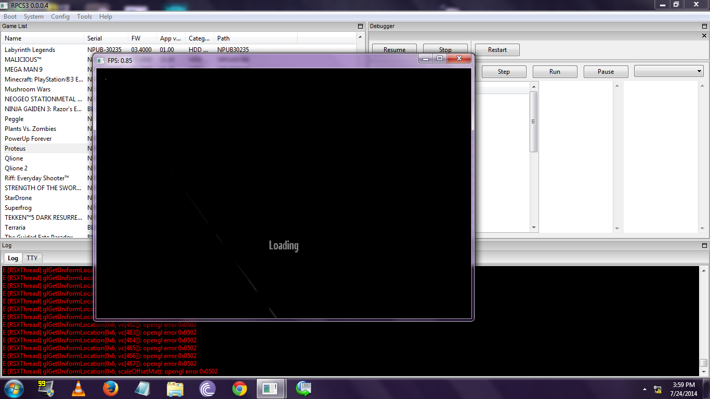
Task: Show hidden system tray icons
Action: coord(645,389)
